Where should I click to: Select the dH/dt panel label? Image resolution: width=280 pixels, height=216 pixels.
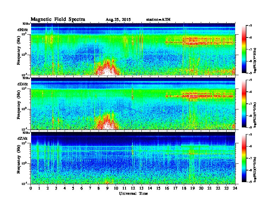23,30
